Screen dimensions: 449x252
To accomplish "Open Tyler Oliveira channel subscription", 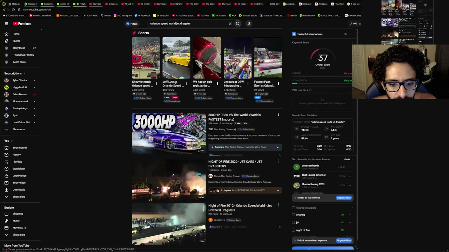I will click(x=20, y=80).
